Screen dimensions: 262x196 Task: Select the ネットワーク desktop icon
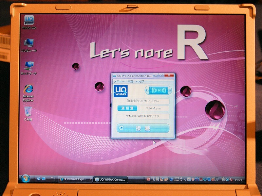[28, 68]
